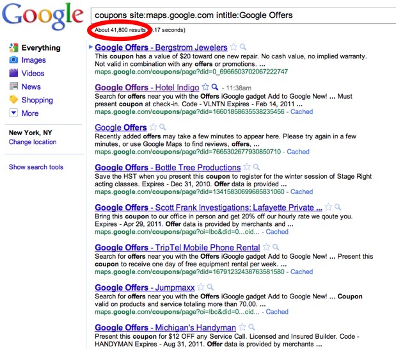Image resolution: width=396 pixels, height=349 pixels.
Task: Select the Everything filter
Action: 41,48
